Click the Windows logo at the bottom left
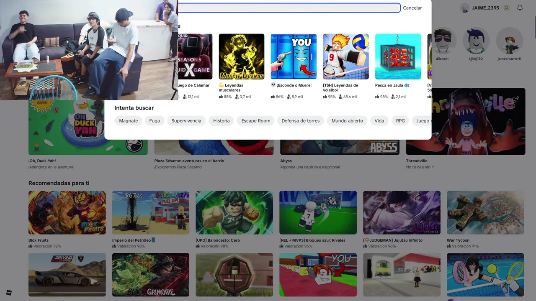Image resolution: width=536 pixels, height=301 pixels. point(8,293)
